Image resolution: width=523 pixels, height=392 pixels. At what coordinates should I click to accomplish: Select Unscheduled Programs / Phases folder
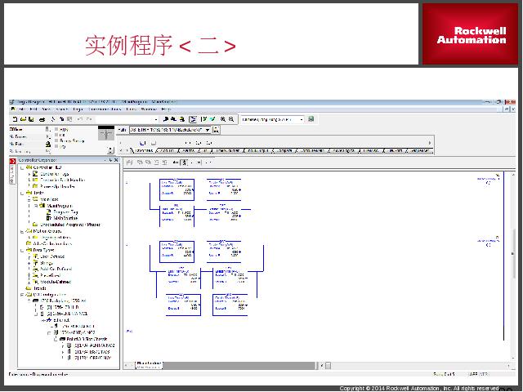point(70,225)
